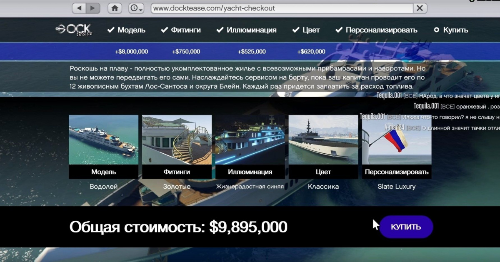Click the Фитинги golden staircase thumbnail
The width and height of the screenshot is (500, 262).
[x=177, y=140]
